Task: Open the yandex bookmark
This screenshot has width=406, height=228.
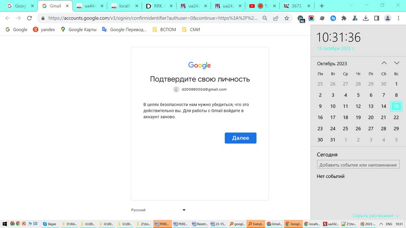Action: point(44,30)
